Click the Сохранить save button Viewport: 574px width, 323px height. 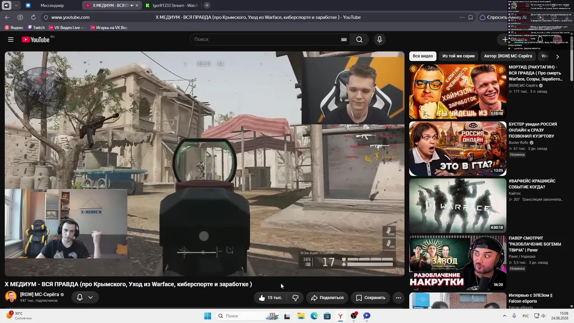pyautogui.click(x=371, y=297)
